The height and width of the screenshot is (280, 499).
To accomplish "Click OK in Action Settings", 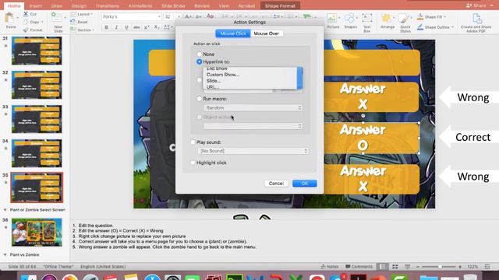I will (305, 184).
